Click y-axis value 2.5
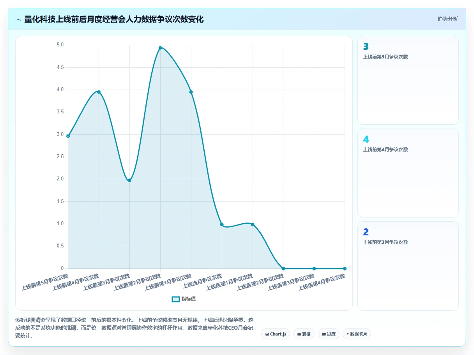This screenshot has width=474, height=355. pos(60,157)
